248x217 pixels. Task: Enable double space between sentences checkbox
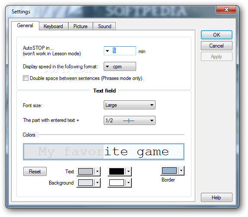(25, 78)
